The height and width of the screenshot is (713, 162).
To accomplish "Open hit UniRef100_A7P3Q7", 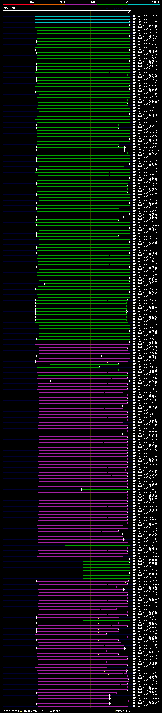I will click(145, 661).
